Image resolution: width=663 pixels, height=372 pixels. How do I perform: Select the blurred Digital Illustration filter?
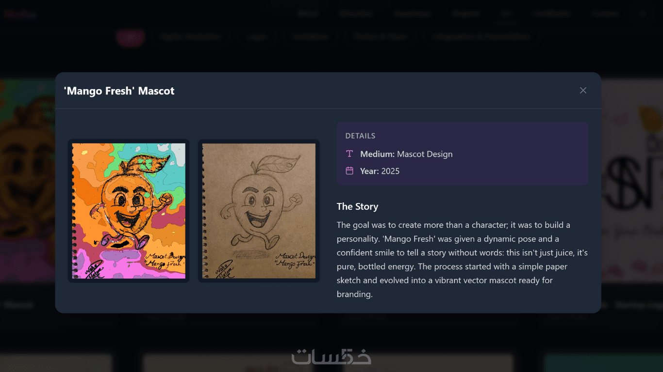tap(190, 37)
